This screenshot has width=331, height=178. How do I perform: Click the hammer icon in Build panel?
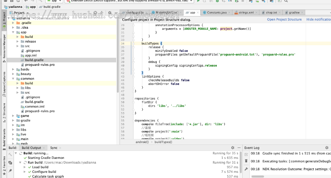[10, 155]
